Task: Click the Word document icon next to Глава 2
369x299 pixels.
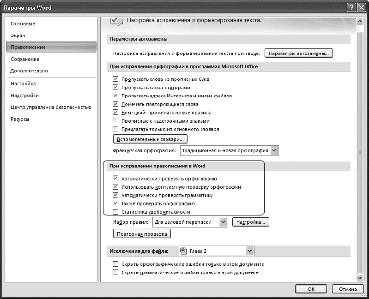Action: pyautogui.click(x=183, y=251)
